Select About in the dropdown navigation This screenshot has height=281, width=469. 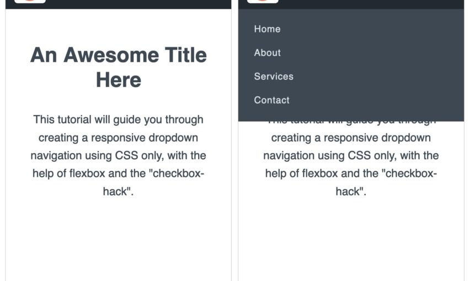pos(267,53)
